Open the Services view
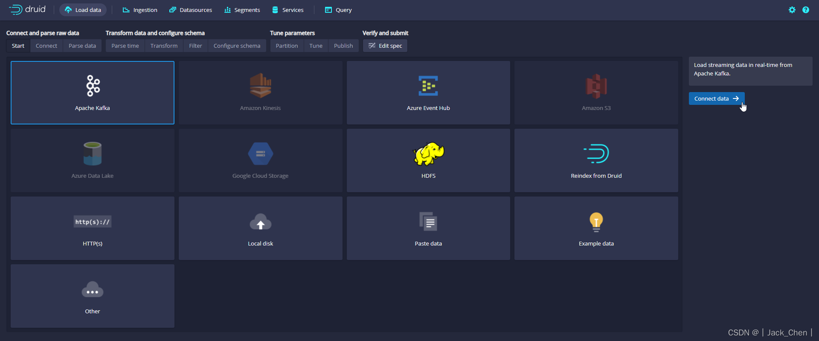Viewport: 819px width, 341px height. [288, 10]
